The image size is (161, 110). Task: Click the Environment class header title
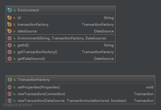(x=28, y=10)
